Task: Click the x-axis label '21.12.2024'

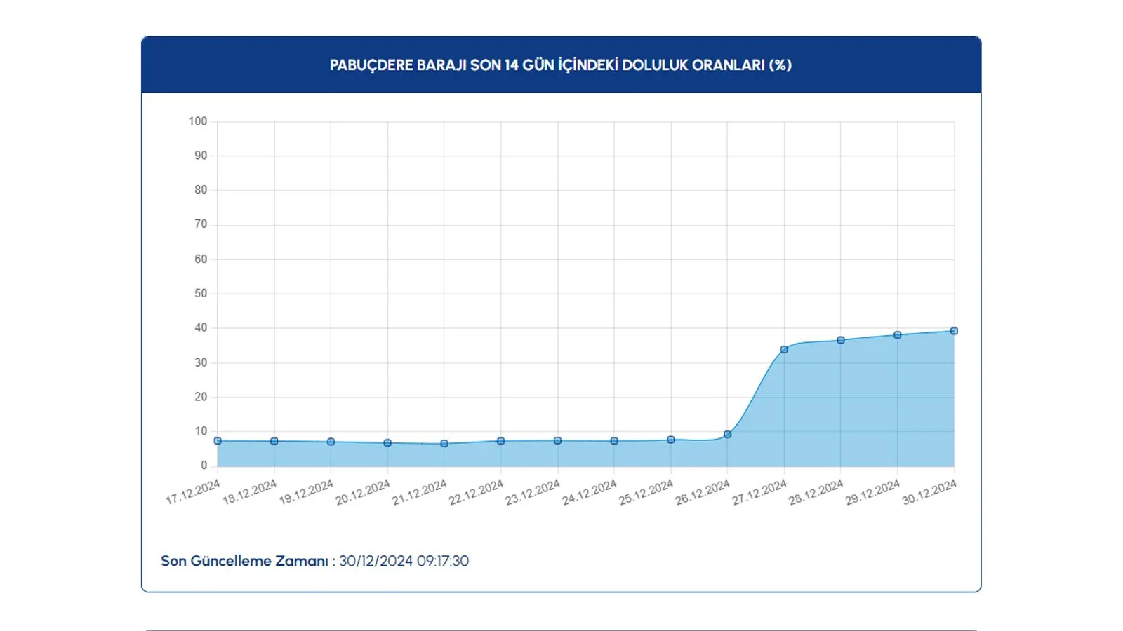Action: click(x=420, y=492)
